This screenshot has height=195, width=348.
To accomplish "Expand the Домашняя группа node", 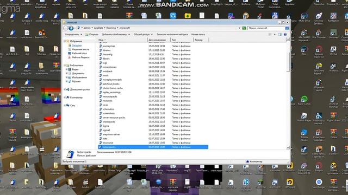I will (x=65, y=89).
